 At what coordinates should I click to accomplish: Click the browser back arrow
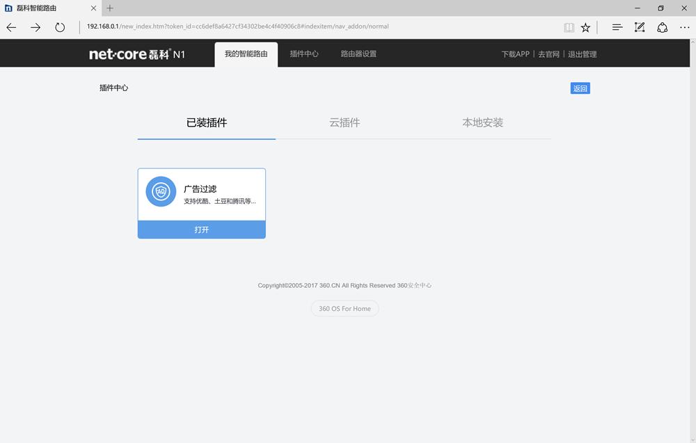click(x=10, y=27)
